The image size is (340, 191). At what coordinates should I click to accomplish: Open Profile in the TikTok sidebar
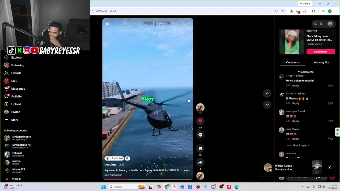(16, 112)
